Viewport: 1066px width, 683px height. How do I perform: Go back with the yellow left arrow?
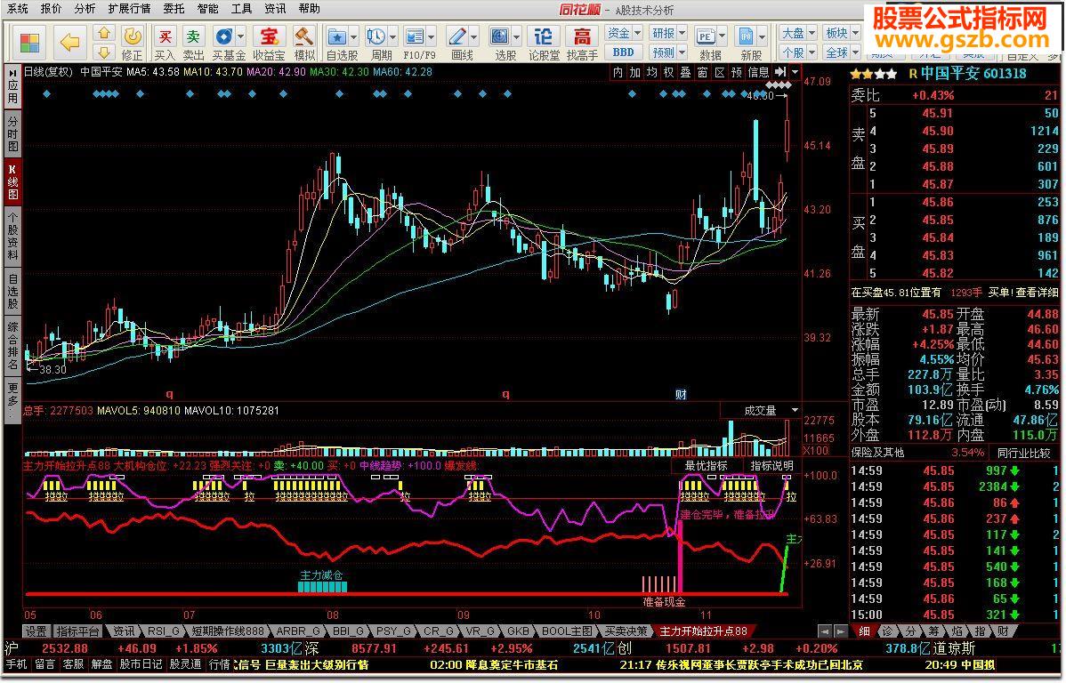pos(70,42)
